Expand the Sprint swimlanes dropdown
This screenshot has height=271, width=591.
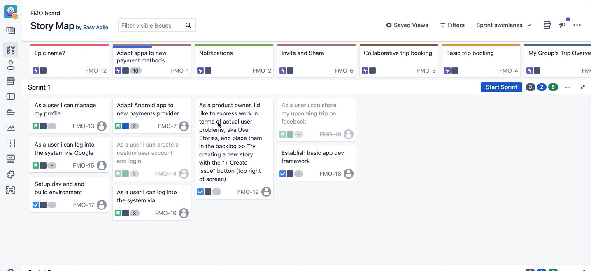[x=504, y=25]
